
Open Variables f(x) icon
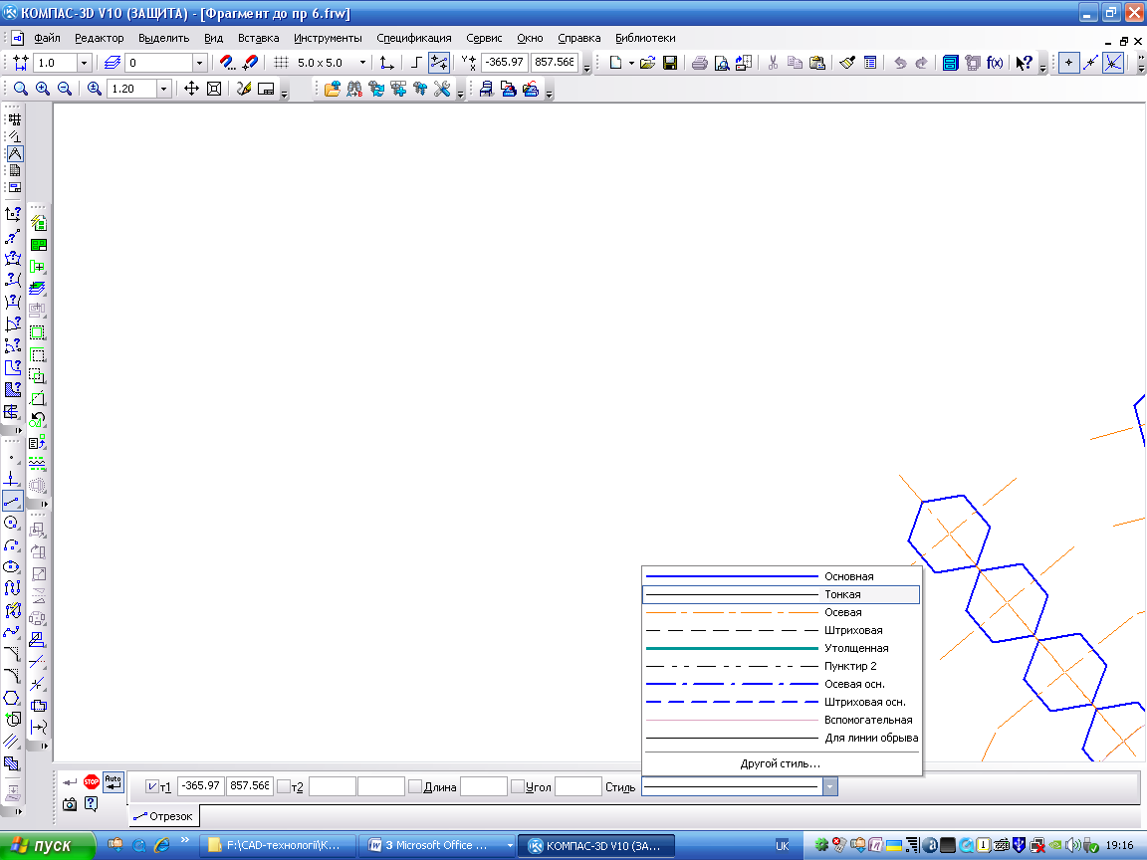coord(994,63)
